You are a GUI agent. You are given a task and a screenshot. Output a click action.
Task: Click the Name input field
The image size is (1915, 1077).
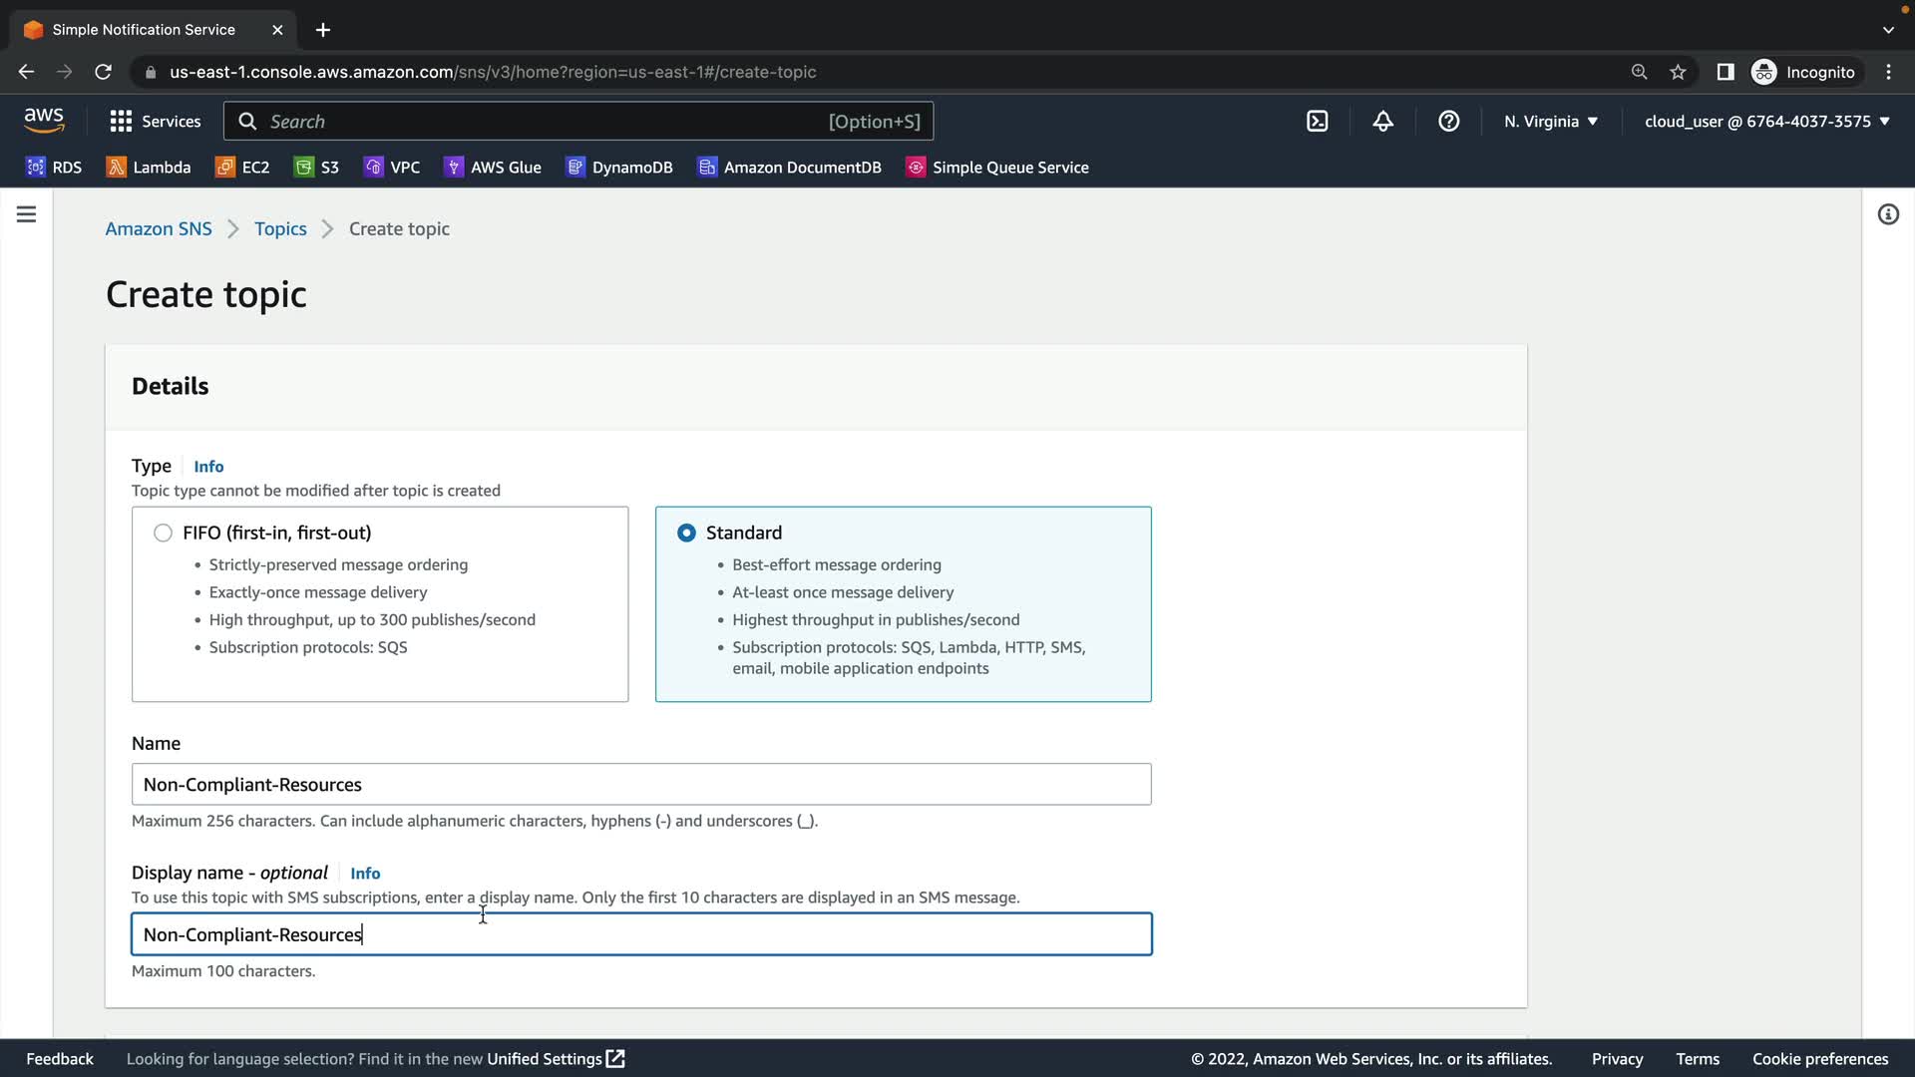click(x=640, y=785)
